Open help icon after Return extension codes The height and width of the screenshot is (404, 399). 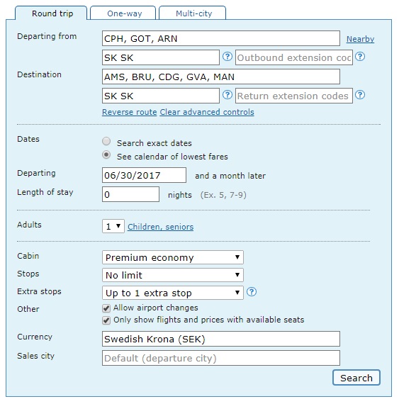click(x=360, y=95)
